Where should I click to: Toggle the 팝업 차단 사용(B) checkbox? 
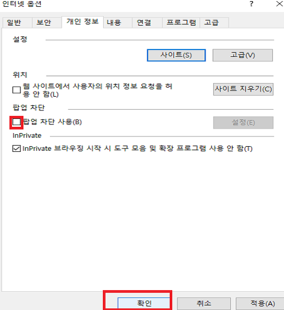click(x=16, y=122)
